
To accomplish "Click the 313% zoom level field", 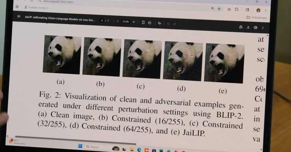I will coord(126,21).
